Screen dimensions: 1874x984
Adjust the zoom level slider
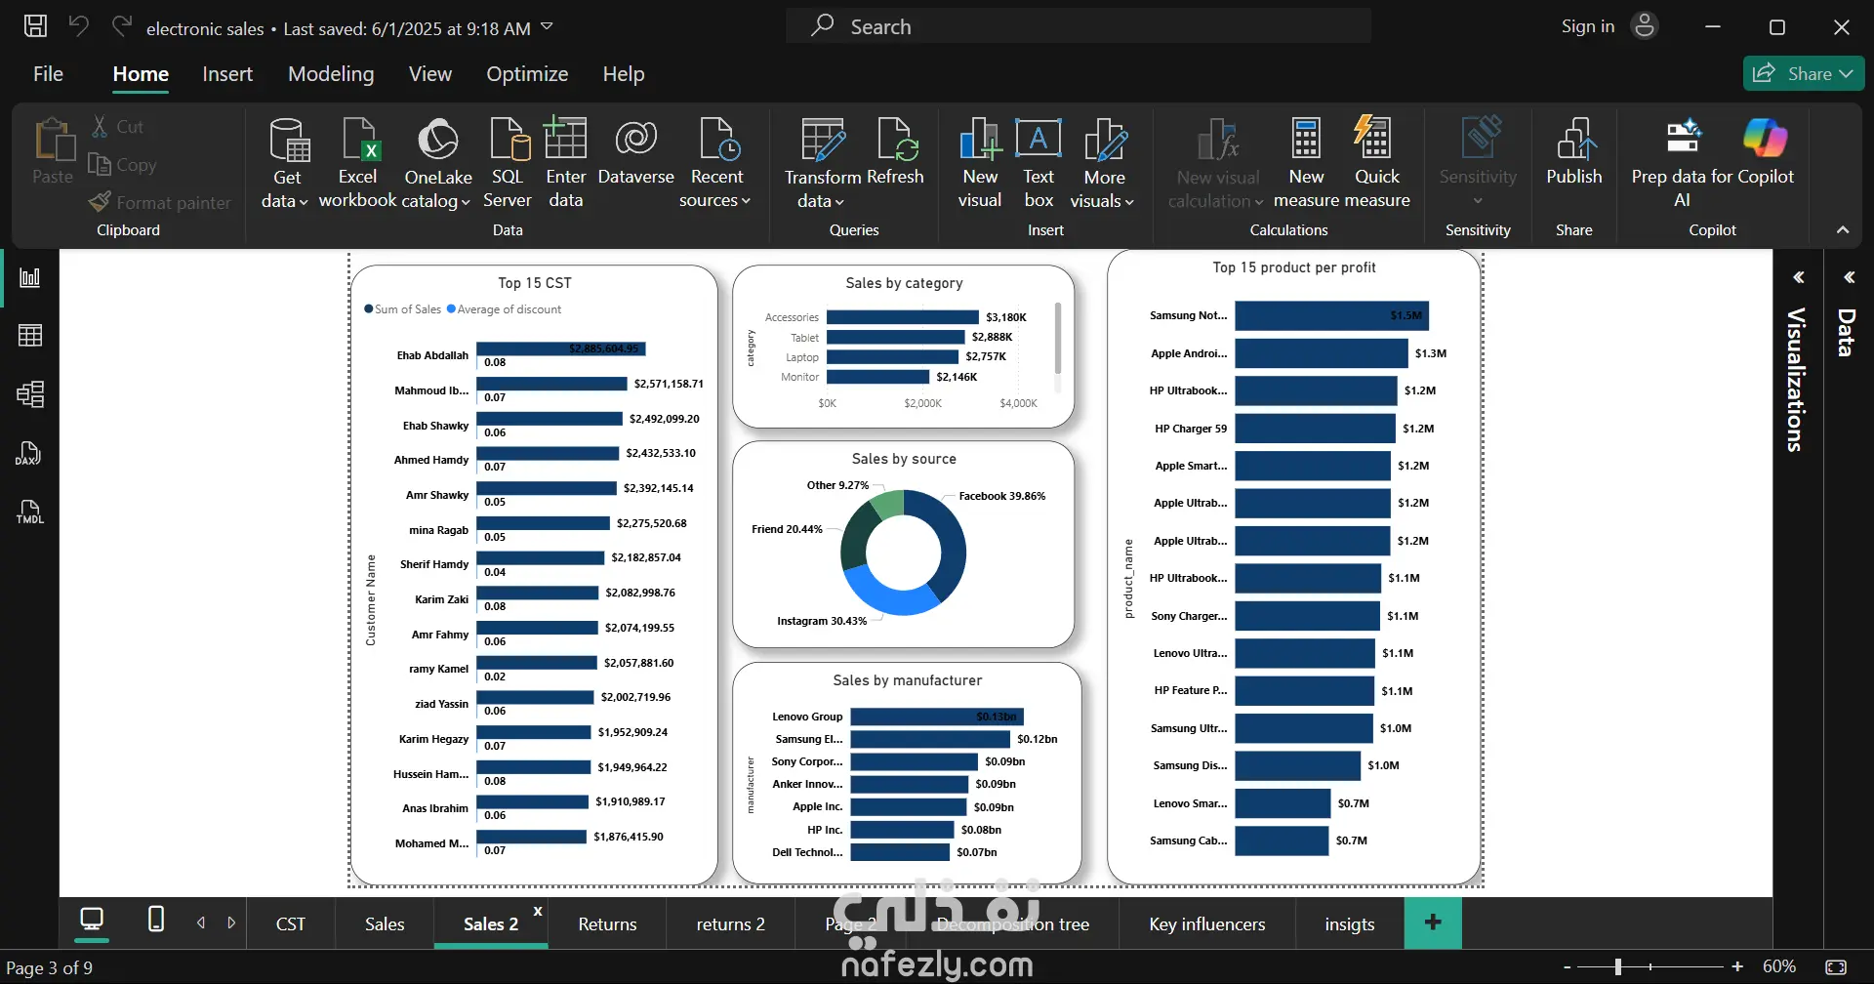[1618, 967]
